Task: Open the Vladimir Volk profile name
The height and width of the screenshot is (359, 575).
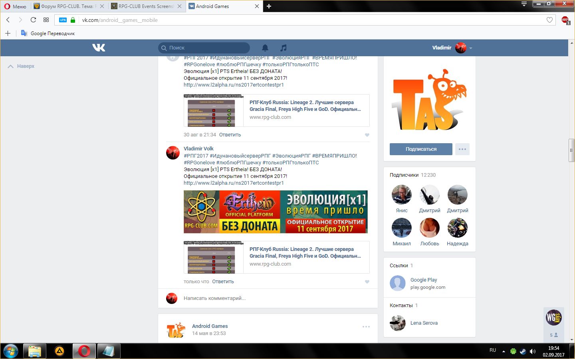Action: point(198,148)
